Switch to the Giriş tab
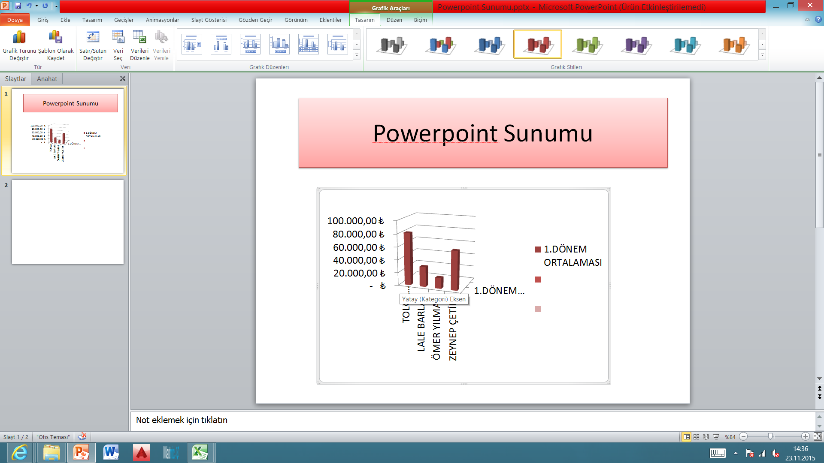 (42, 20)
